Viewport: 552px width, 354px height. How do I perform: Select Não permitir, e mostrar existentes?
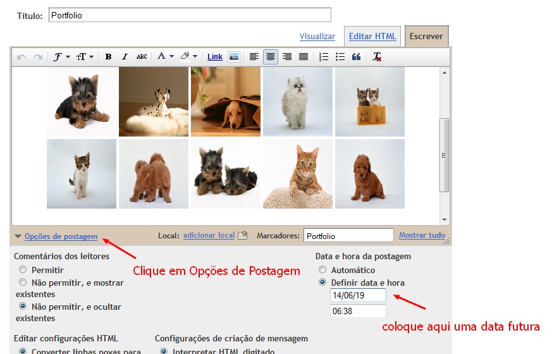(23, 282)
